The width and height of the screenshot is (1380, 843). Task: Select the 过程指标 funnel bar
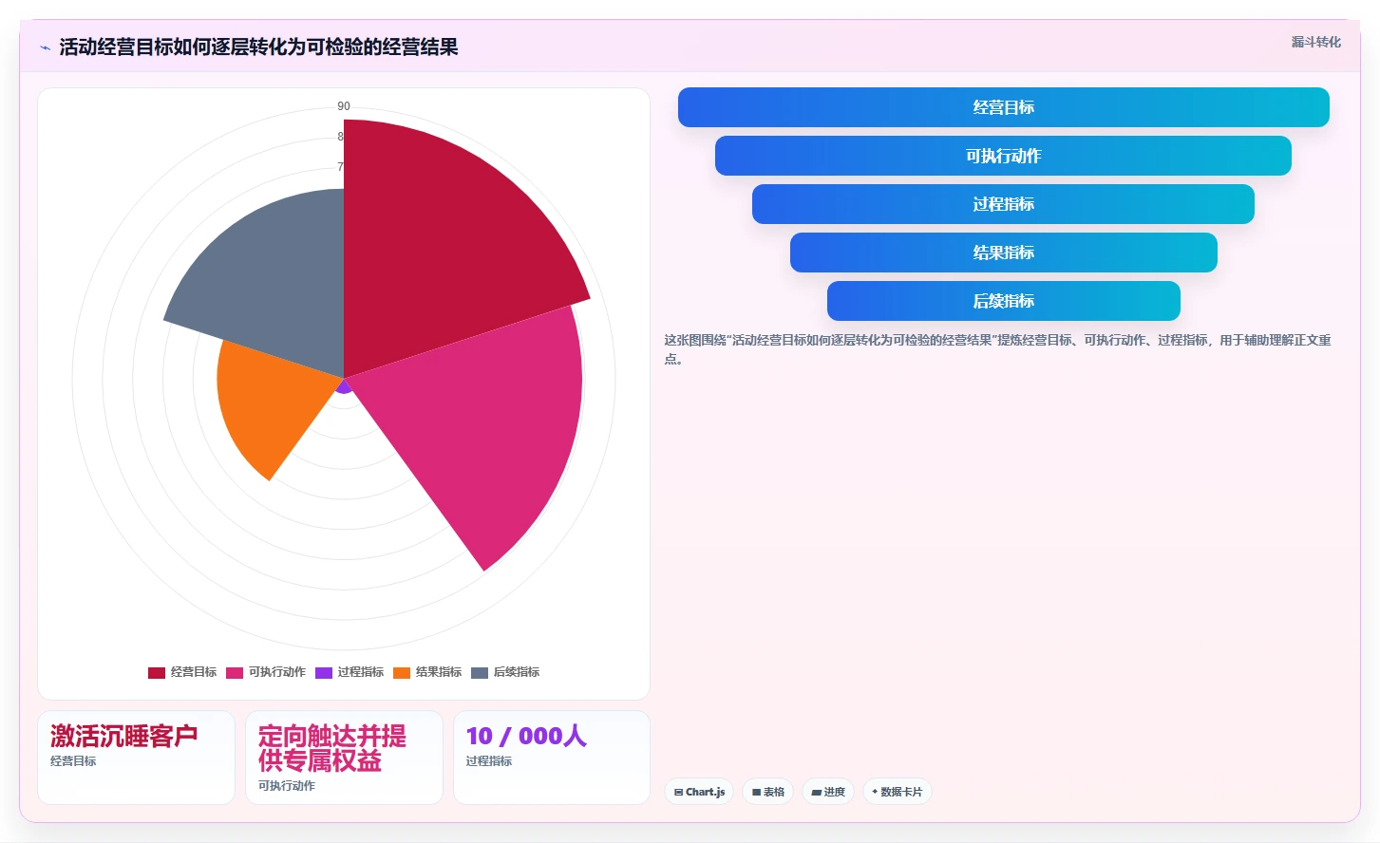(1003, 204)
